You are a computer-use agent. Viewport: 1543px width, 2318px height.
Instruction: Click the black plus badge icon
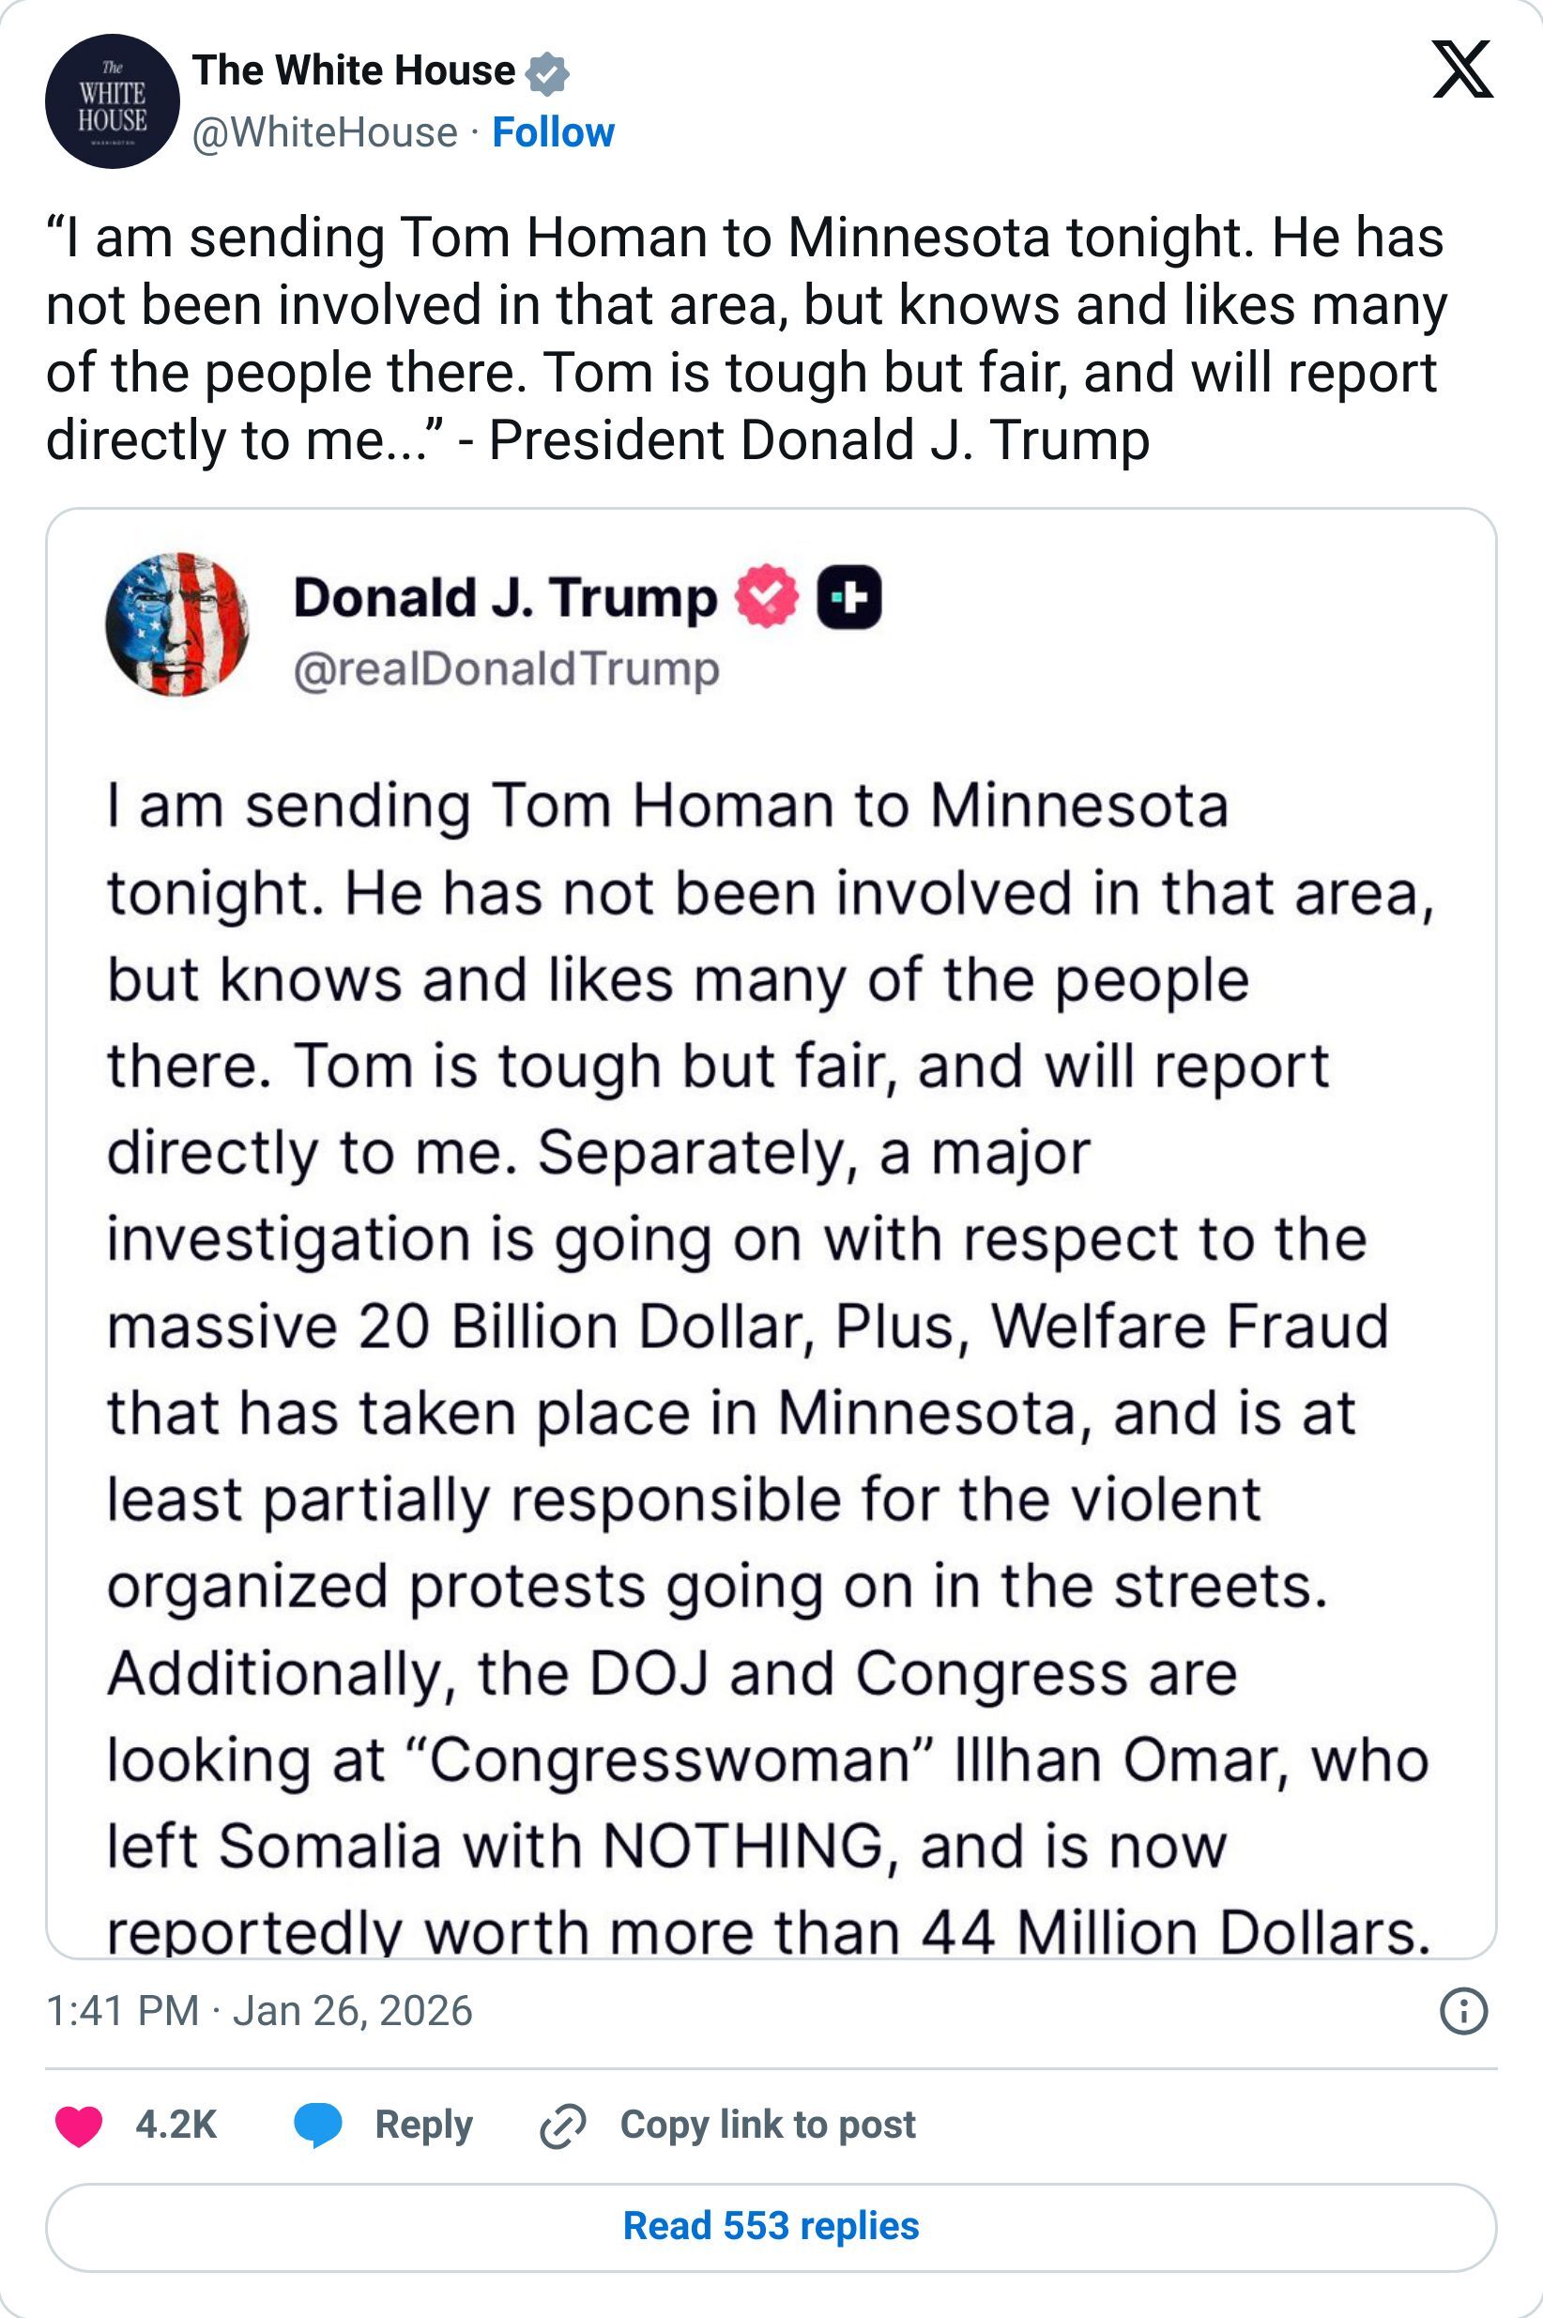(849, 596)
